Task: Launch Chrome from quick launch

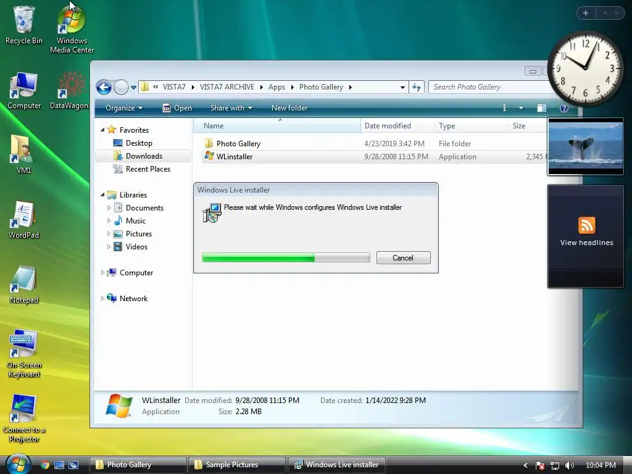Action: tap(44, 465)
